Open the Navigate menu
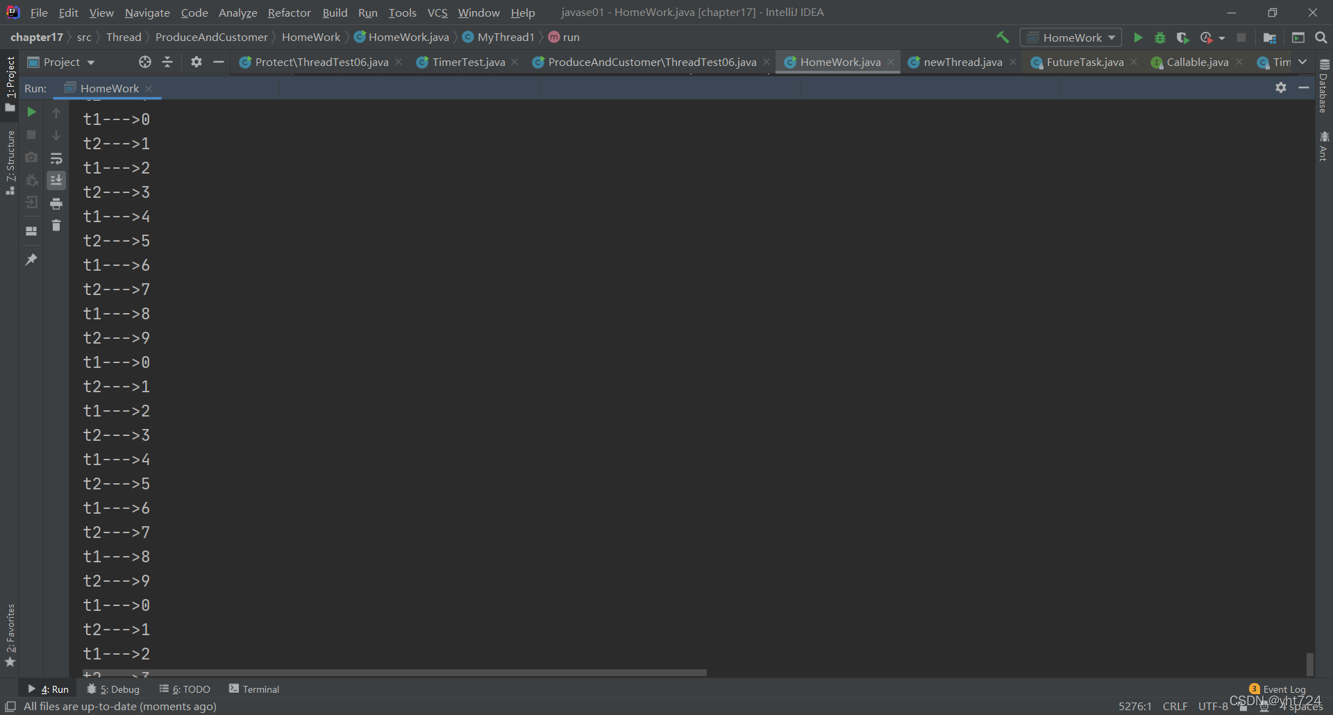The image size is (1333, 715). click(x=147, y=12)
